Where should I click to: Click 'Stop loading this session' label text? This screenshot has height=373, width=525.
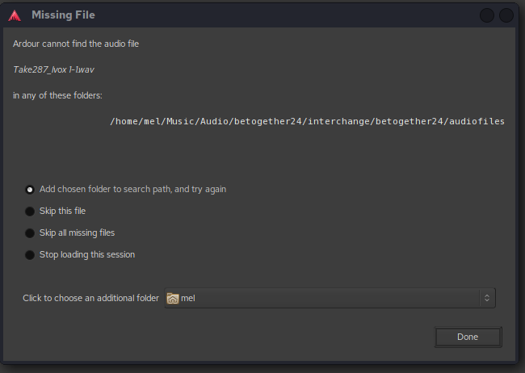tap(87, 255)
